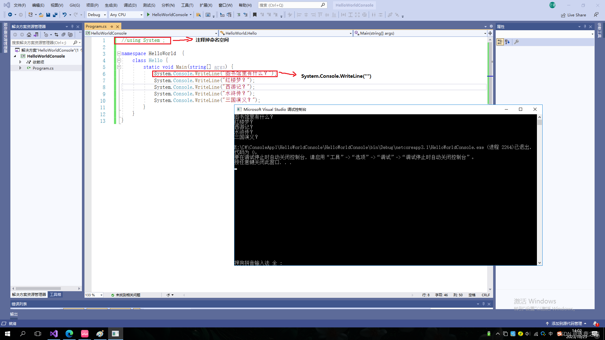The height and width of the screenshot is (340, 605).
Task: Open Windows Task View icon
Action: coord(38,333)
